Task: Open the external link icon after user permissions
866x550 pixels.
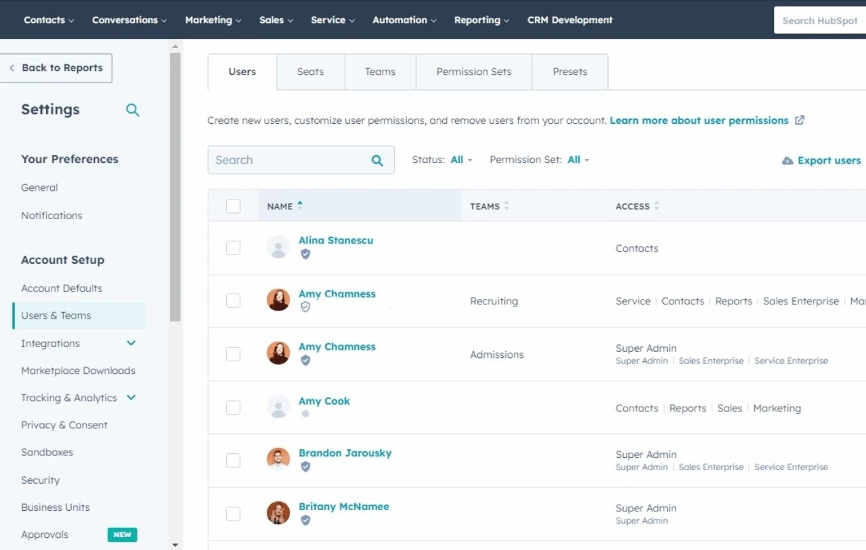Action: pyautogui.click(x=800, y=120)
